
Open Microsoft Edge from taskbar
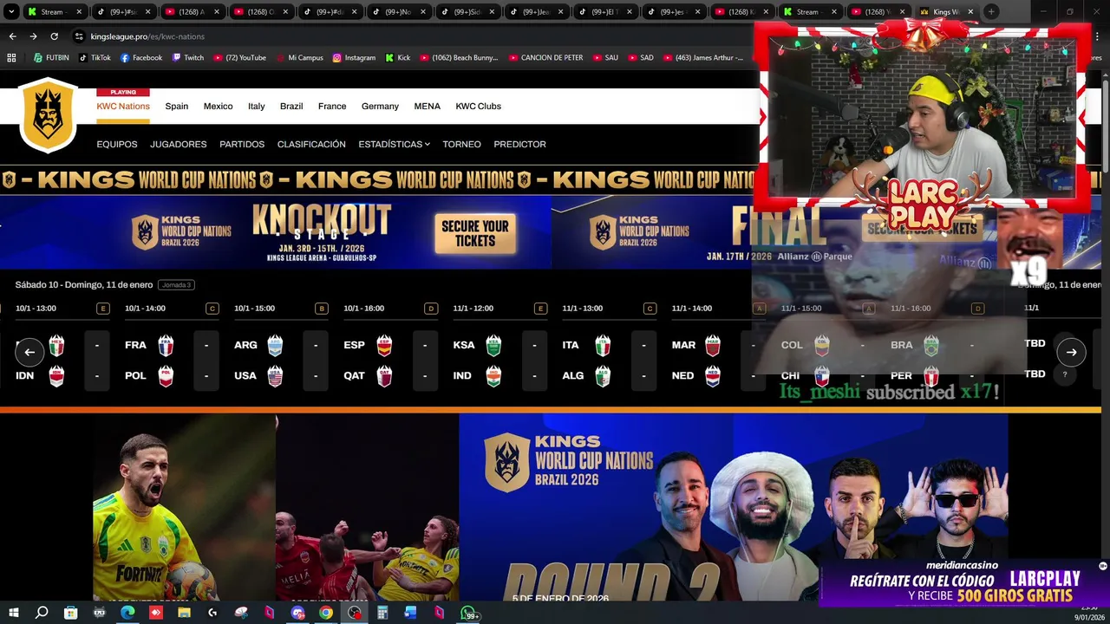(x=127, y=613)
